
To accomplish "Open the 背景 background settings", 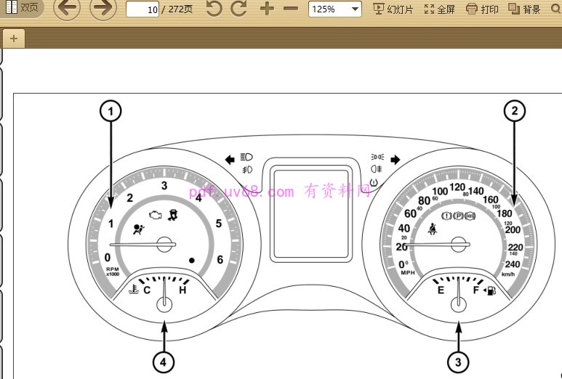I will [x=524, y=9].
